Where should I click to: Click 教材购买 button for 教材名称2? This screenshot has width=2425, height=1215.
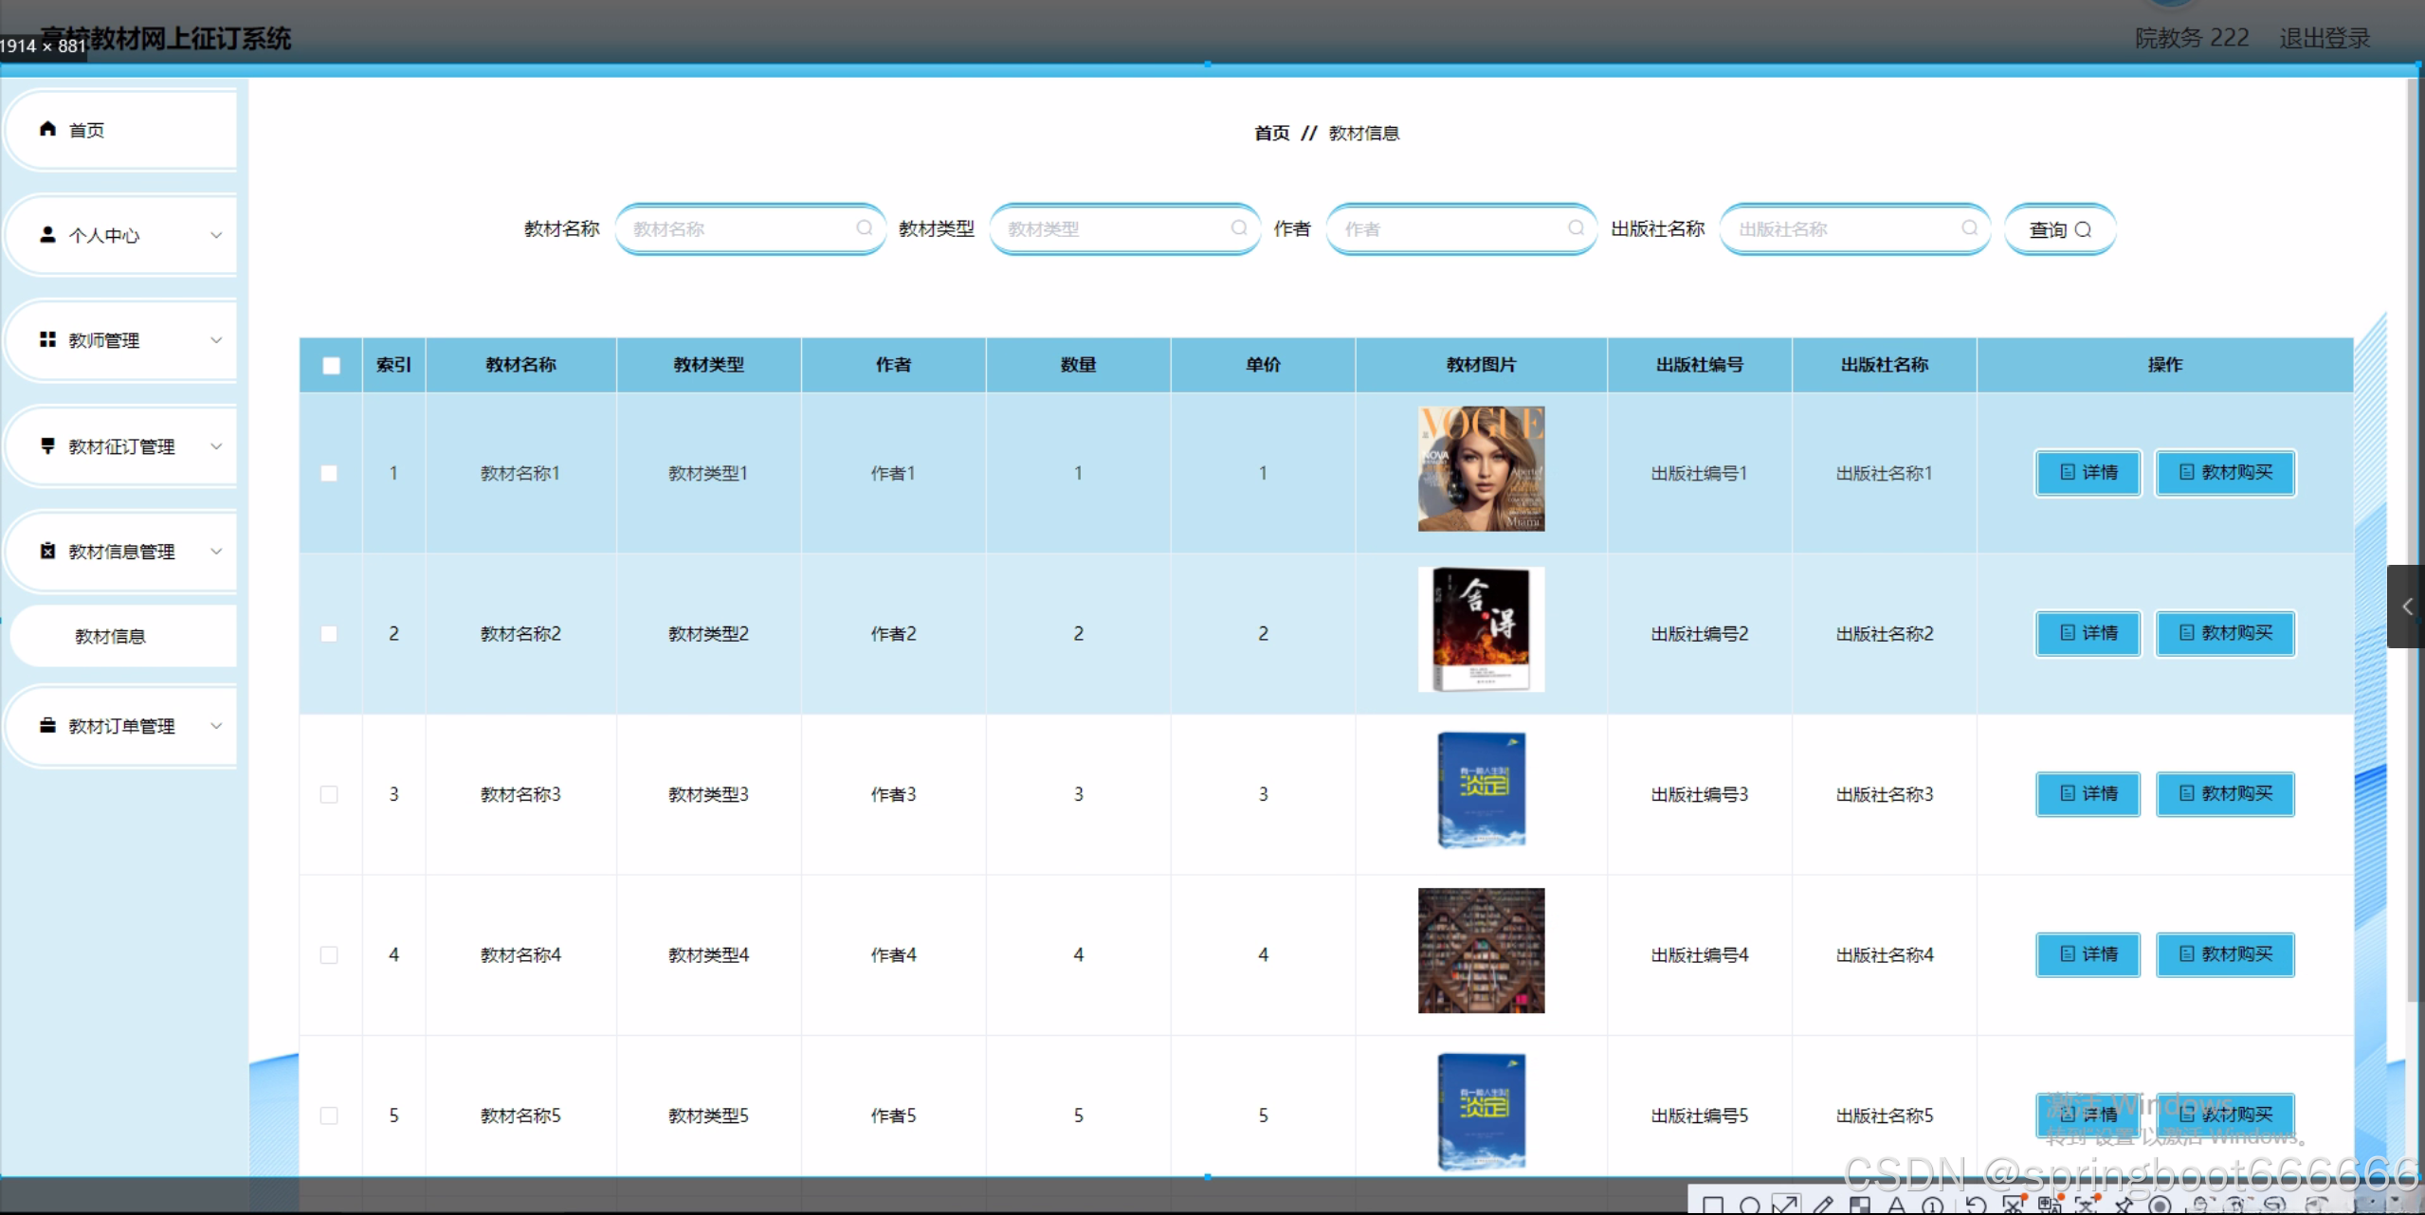[2225, 633]
